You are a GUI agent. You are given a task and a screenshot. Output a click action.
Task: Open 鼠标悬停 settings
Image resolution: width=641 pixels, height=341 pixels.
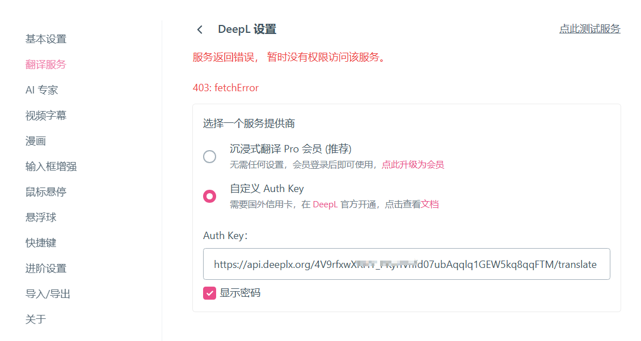46,192
